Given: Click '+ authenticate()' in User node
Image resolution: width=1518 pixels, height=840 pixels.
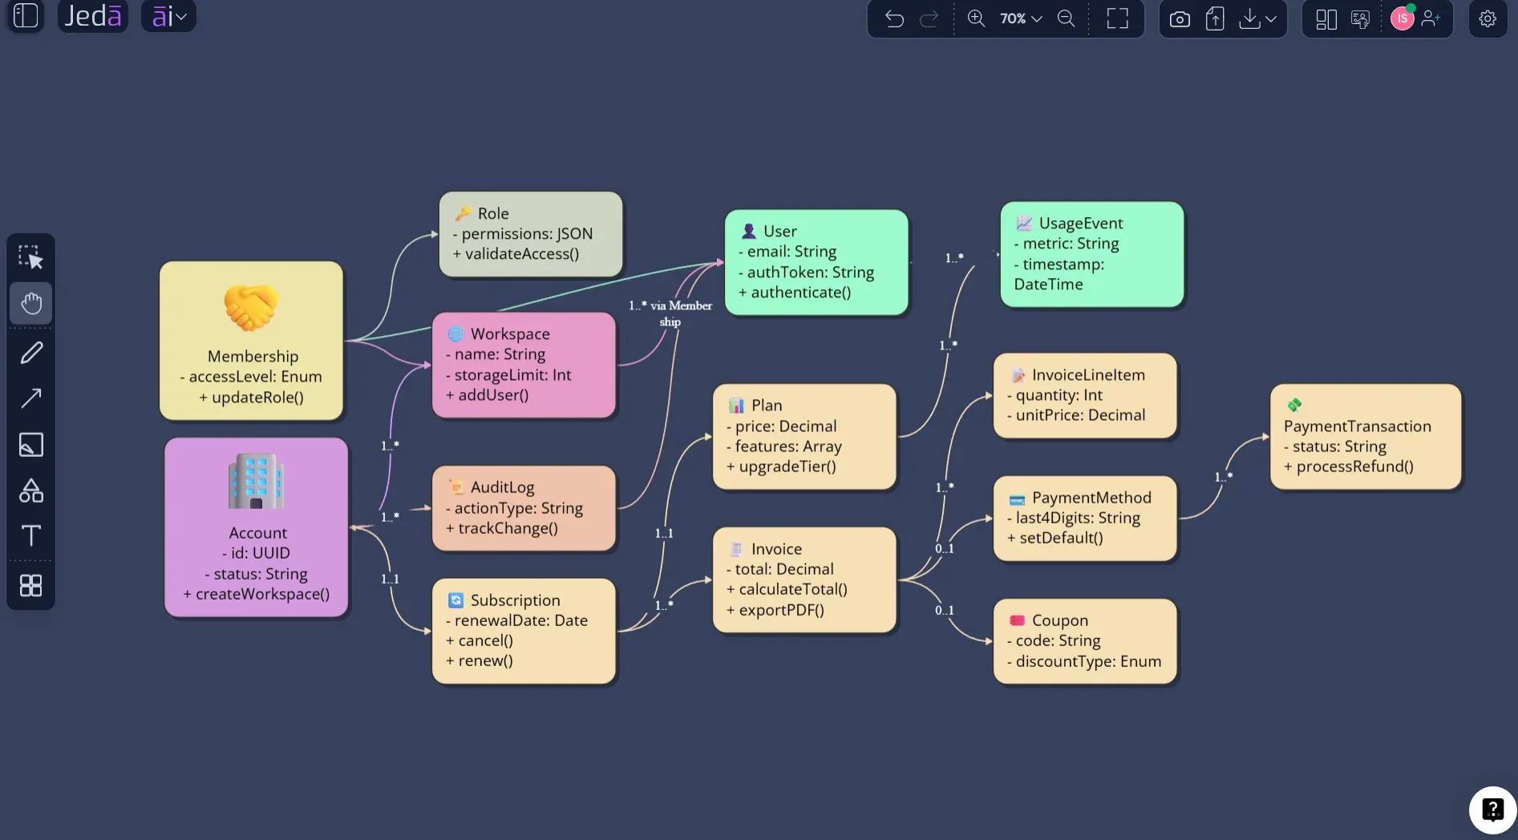Looking at the screenshot, I should tap(795, 293).
